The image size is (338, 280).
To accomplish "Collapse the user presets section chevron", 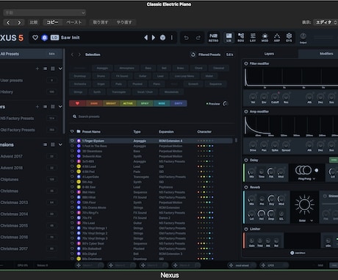I will click(x=60, y=69).
